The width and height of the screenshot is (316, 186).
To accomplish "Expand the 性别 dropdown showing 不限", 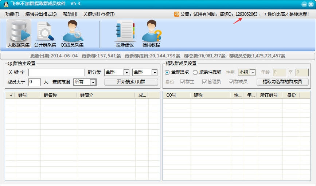I will point(252,72).
